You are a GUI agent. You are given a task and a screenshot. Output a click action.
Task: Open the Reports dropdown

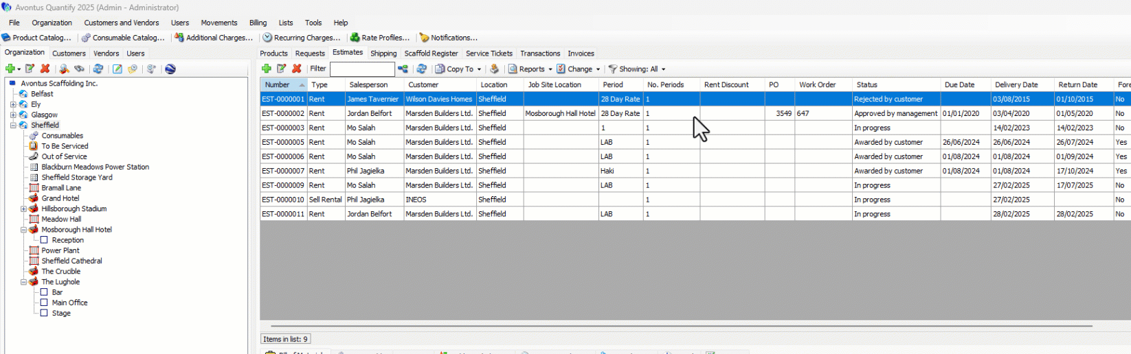[x=531, y=69]
